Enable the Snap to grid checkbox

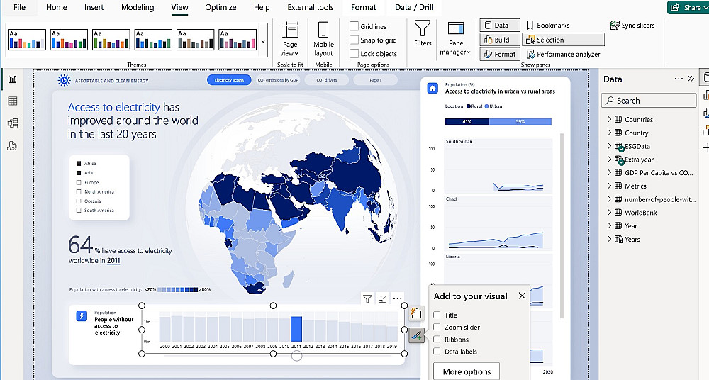[x=354, y=40]
